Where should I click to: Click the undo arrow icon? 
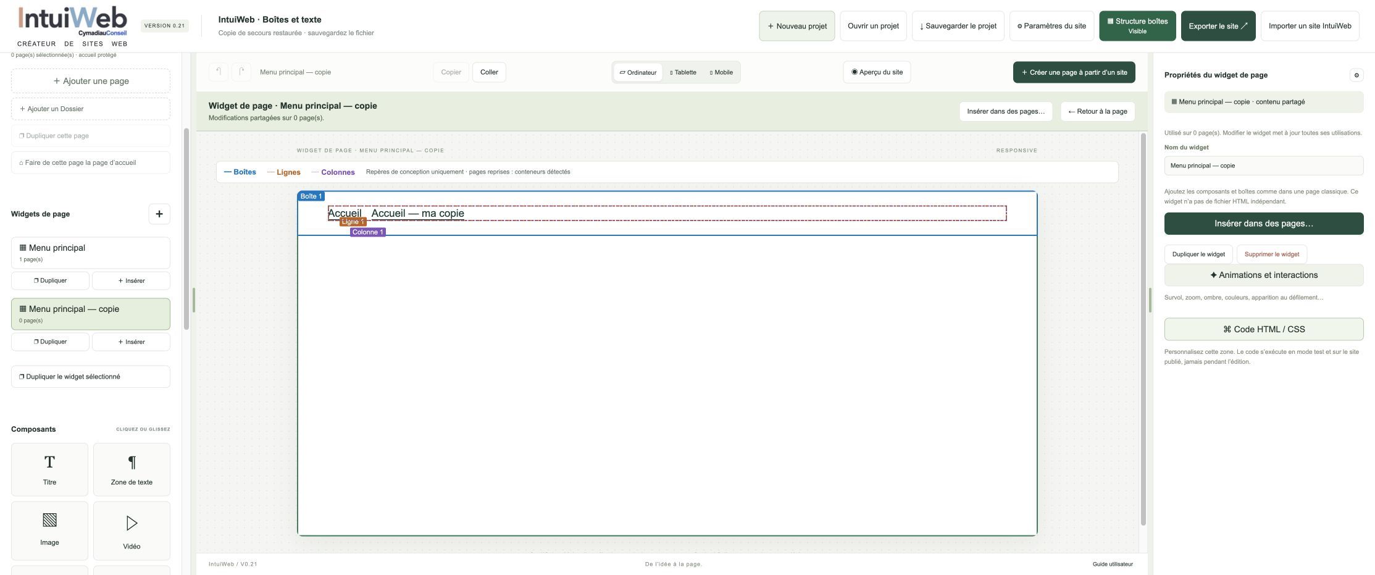click(x=219, y=72)
